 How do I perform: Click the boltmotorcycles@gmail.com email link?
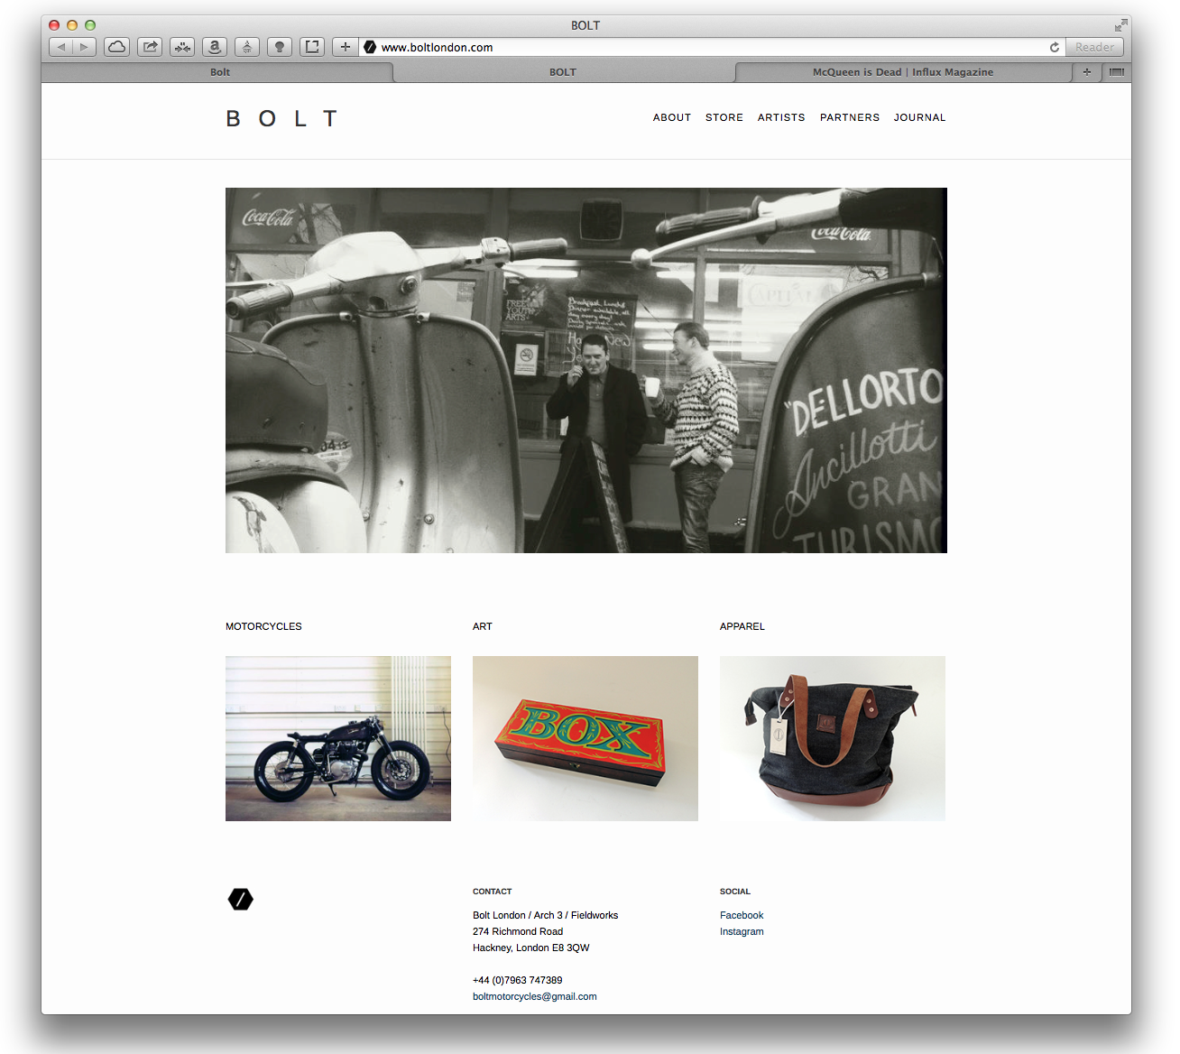click(x=535, y=996)
